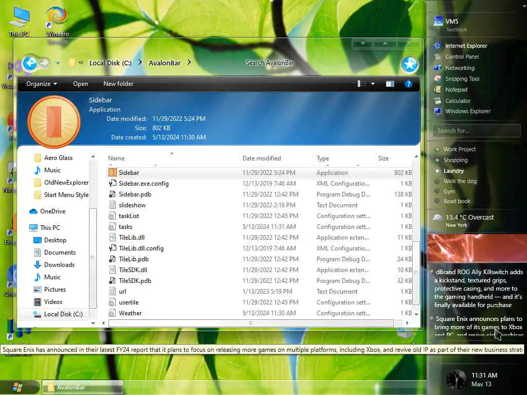Toggle the Walk the dog task
This screenshot has height=395, width=527.
click(456, 181)
